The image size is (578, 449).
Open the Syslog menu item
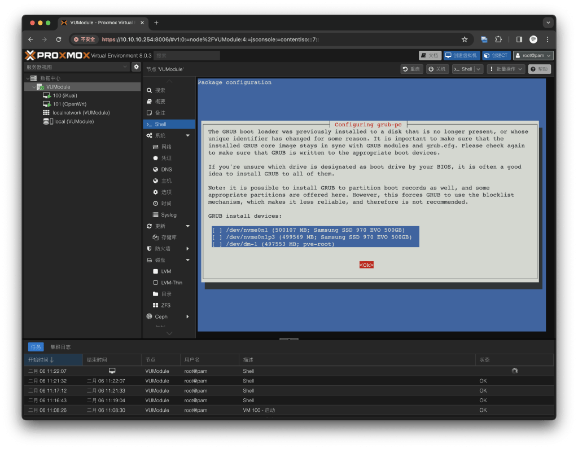168,214
